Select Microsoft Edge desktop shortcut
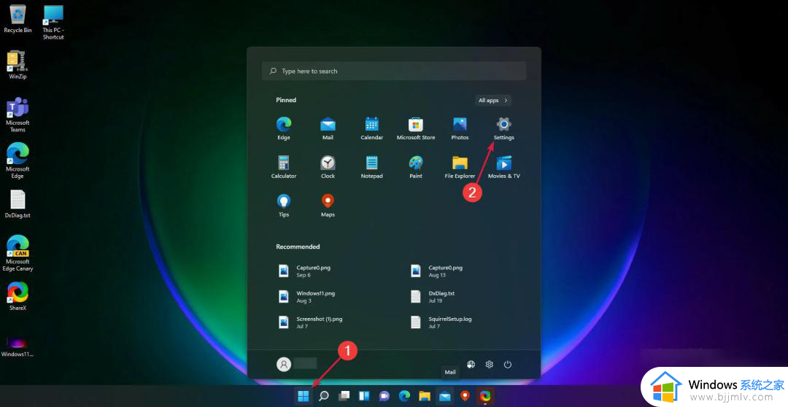 click(x=18, y=161)
